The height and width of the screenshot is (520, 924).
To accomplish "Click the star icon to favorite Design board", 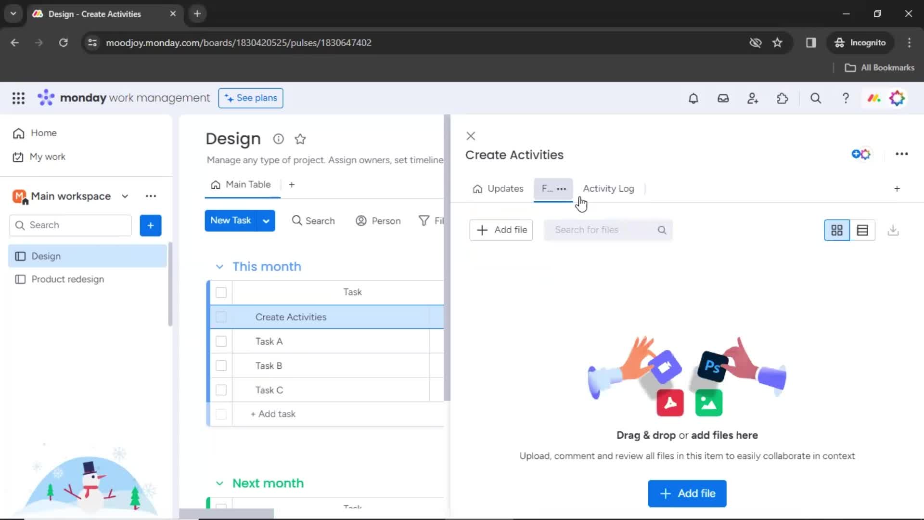I will pos(301,139).
